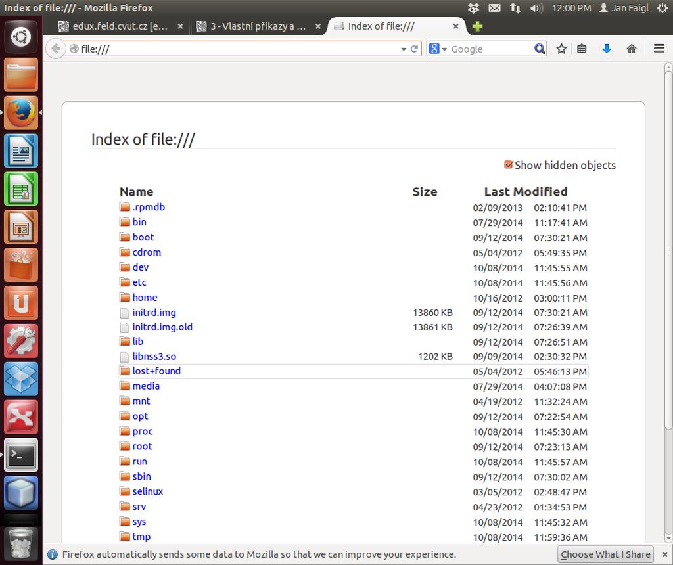The width and height of the screenshot is (673, 565).
Task: Open etc directory link
Action: coord(139,282)
